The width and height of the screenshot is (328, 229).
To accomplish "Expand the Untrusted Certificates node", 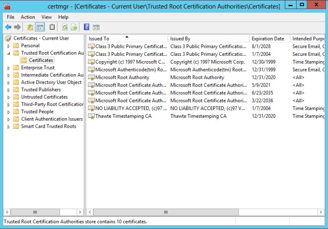I will point(9,97).
